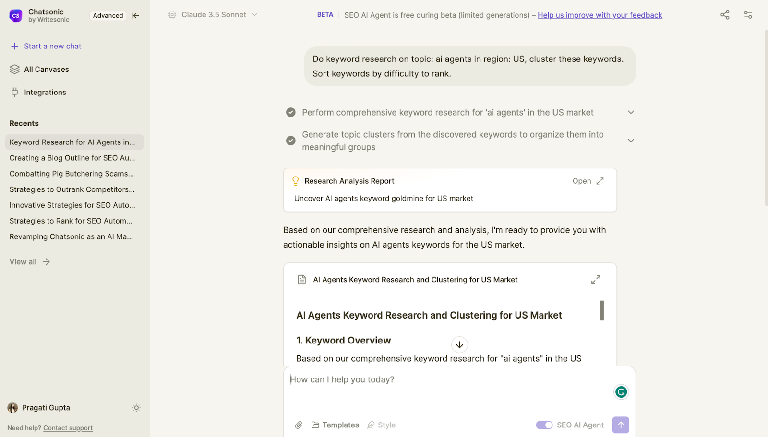The height and width of the screenshot is (437, 768).
Task: Click the BETA badge in the top banner
Action: (x=325, y=15)
